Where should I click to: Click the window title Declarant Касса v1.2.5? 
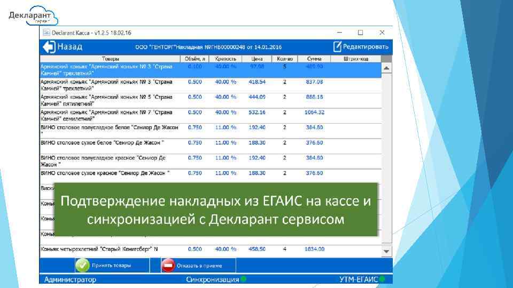tap(91, 33)
